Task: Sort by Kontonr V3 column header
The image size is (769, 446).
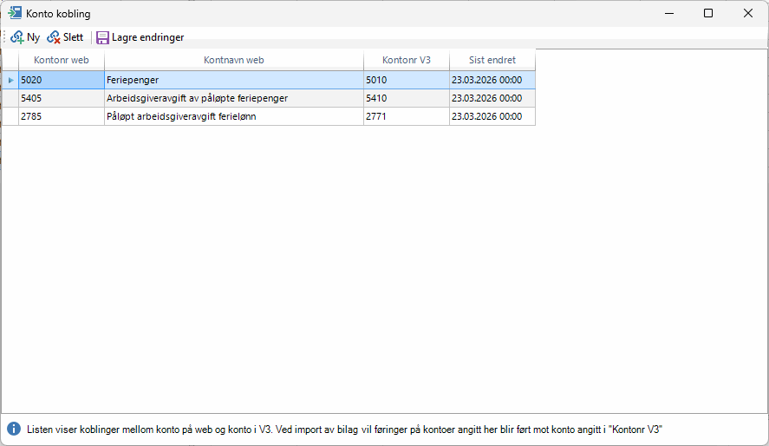Action: tap(406, 60)
